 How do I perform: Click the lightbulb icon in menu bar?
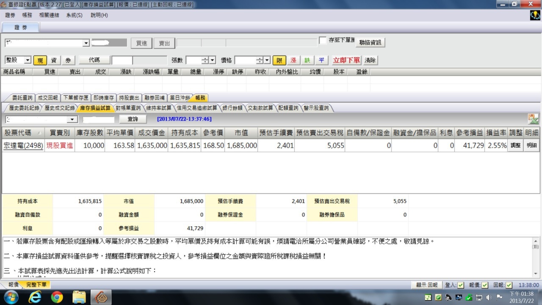[535, 15]
